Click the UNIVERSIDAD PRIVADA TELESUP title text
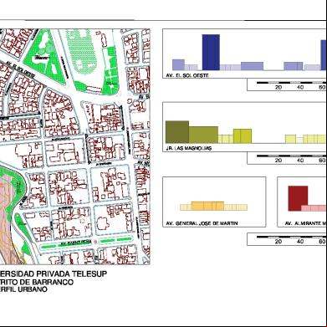Image resolution: width=327 pixels, height=327 pixels. pos(54,274)
